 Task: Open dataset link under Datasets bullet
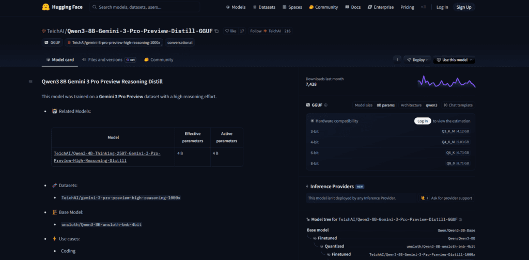(x=121, y=198)
